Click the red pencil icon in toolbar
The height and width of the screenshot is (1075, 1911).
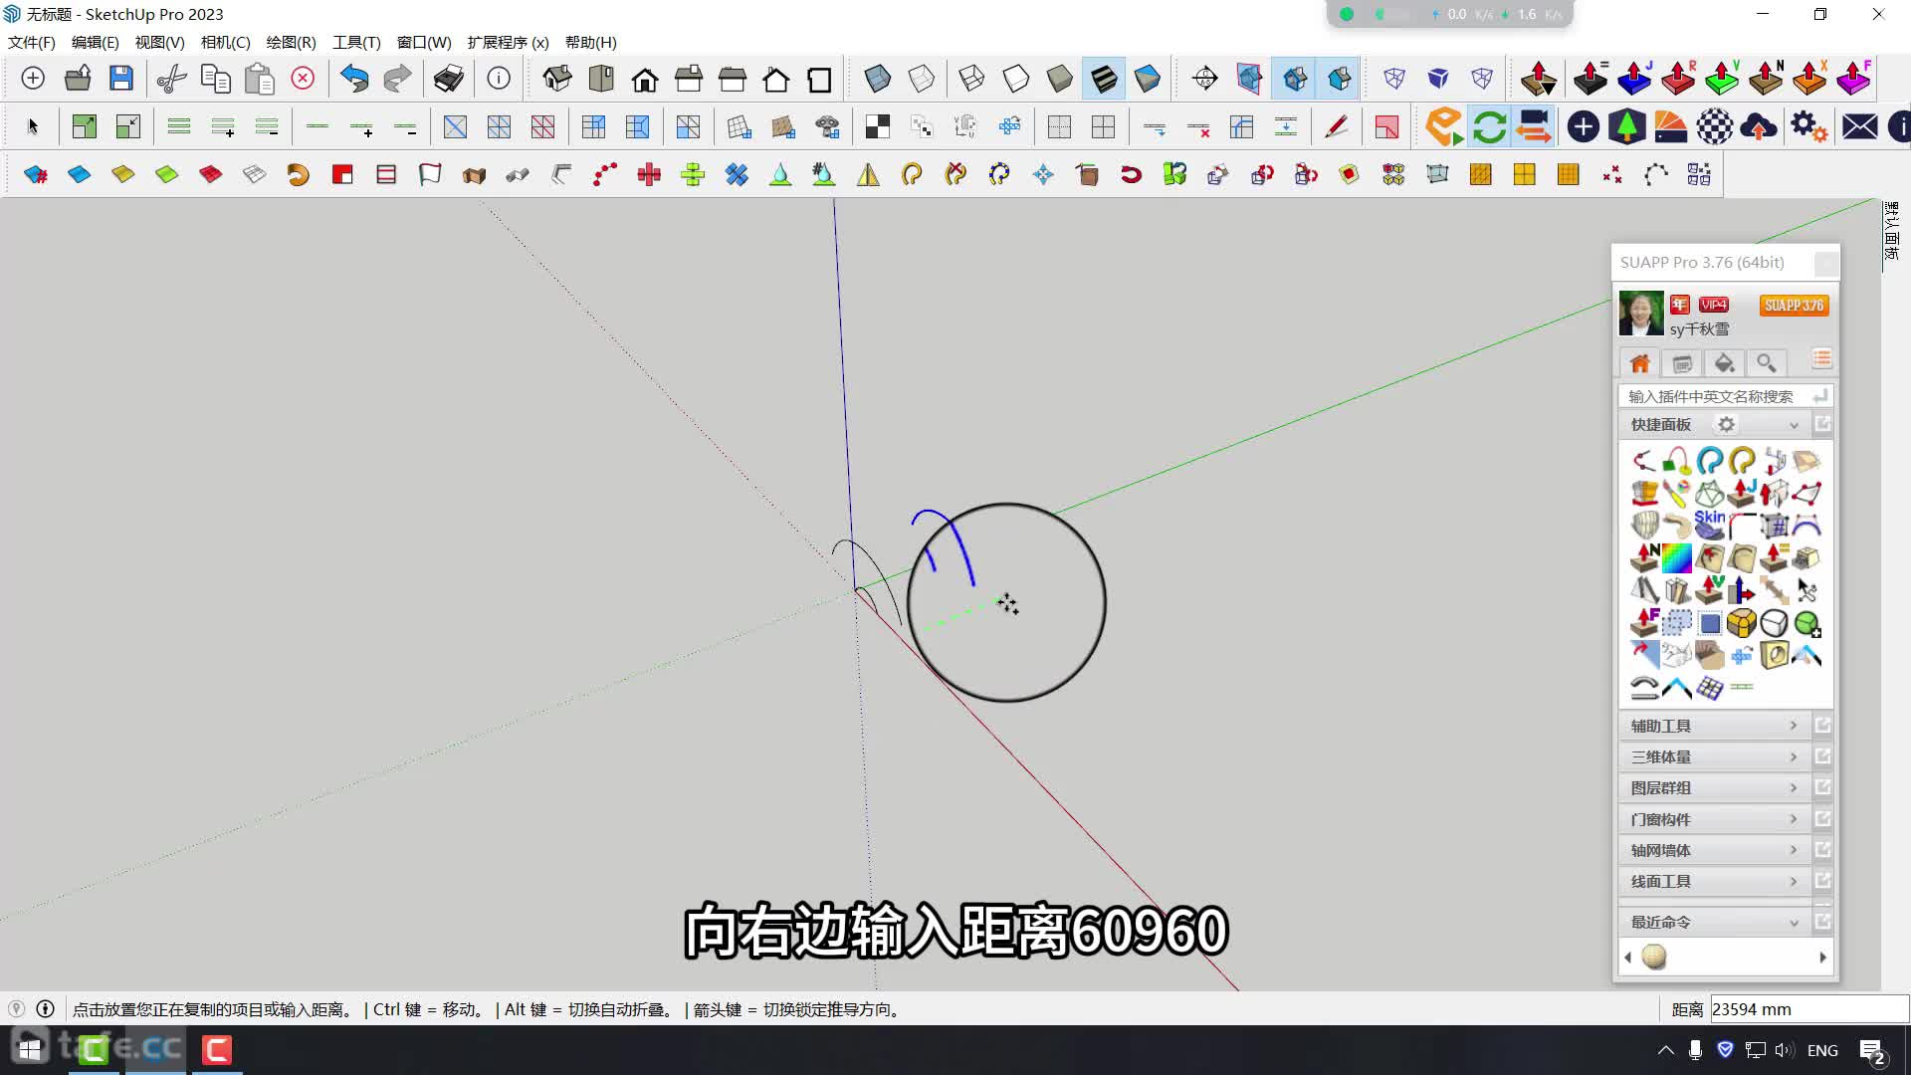point(1336,126)
